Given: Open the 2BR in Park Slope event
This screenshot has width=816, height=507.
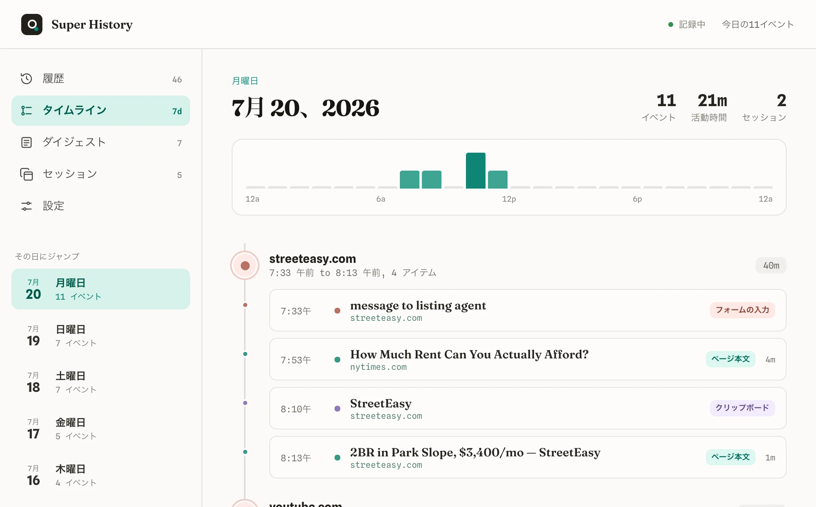Looking at the screenshot, I should [x=528, y=457].
